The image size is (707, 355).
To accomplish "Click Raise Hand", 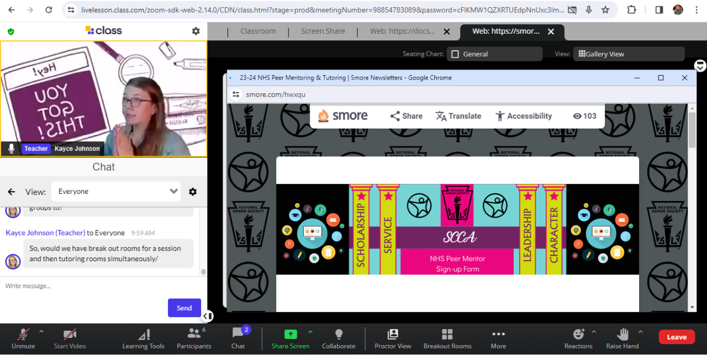I will (x=622, y=338).
